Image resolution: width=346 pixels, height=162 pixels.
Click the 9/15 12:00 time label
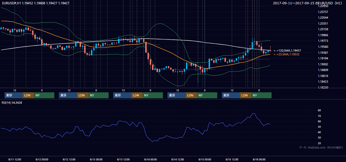232,159
